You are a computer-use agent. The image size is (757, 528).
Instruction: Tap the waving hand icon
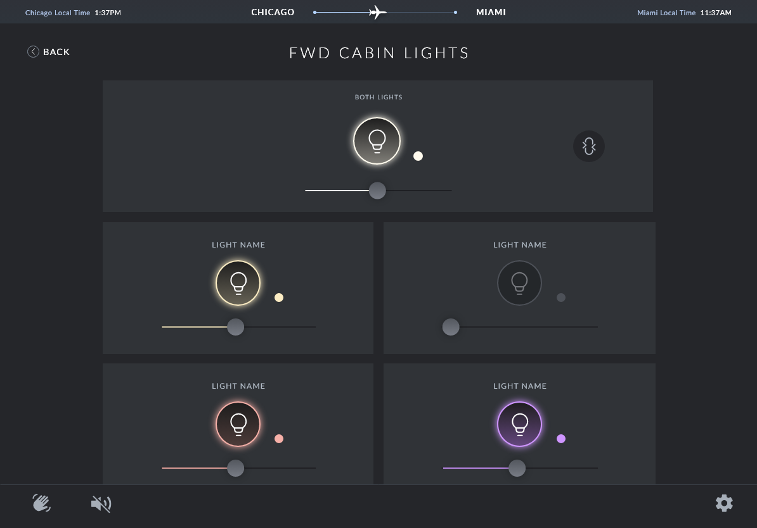click(x=41, y=503)
